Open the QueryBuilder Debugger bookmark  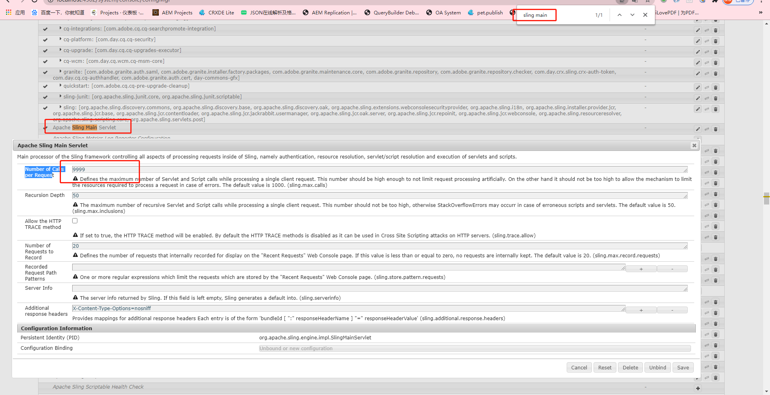pos(391,13)
